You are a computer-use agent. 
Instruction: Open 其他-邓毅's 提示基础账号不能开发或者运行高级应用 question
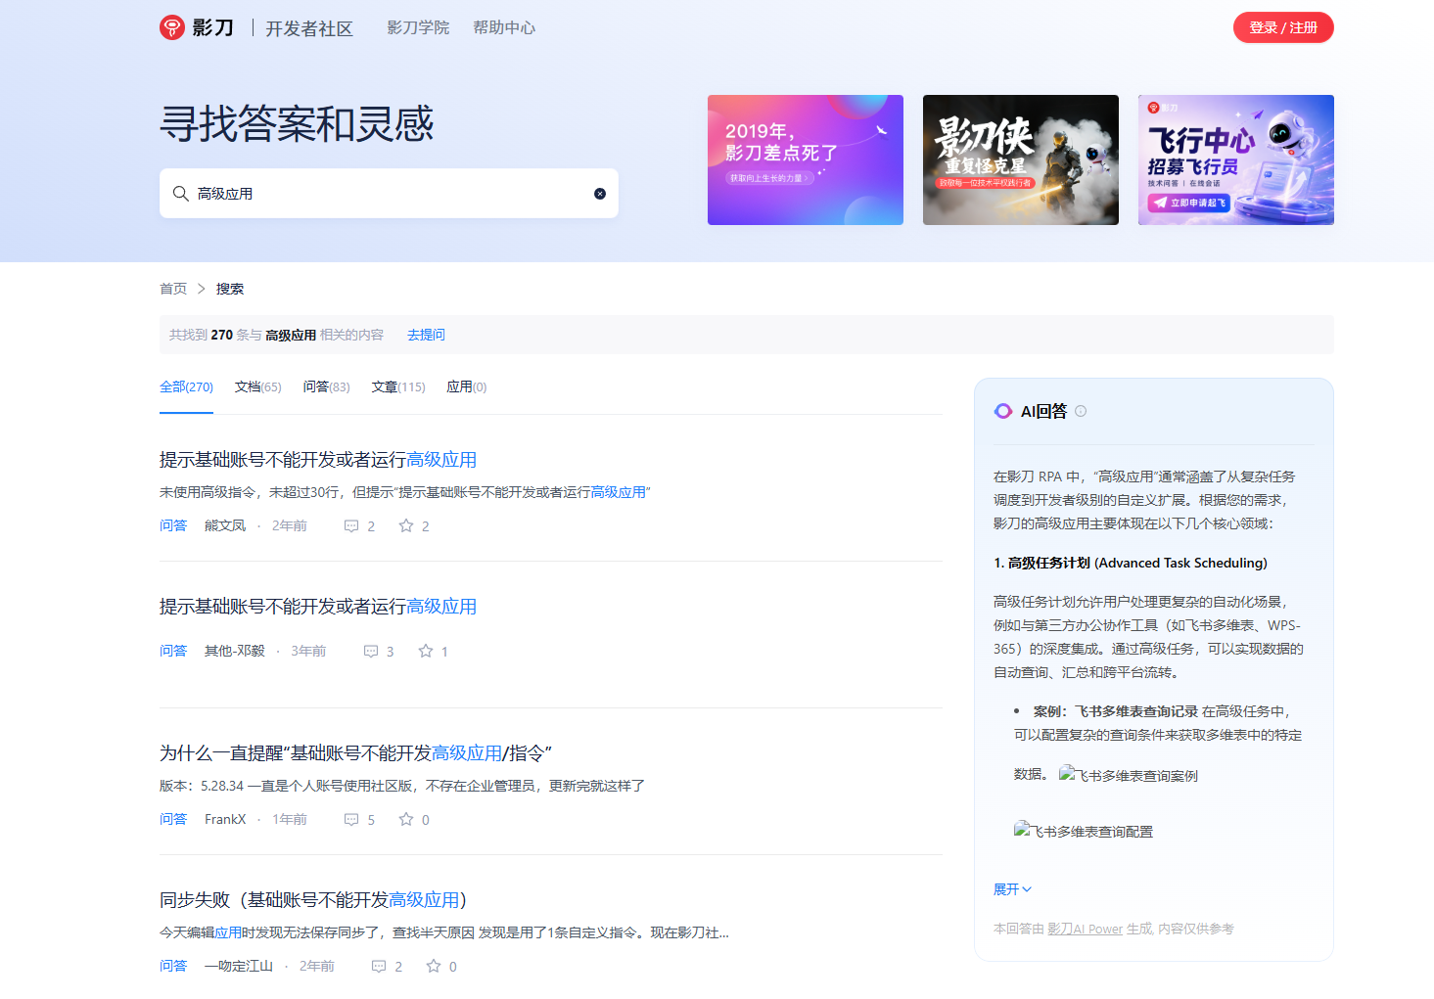point(318,607)
